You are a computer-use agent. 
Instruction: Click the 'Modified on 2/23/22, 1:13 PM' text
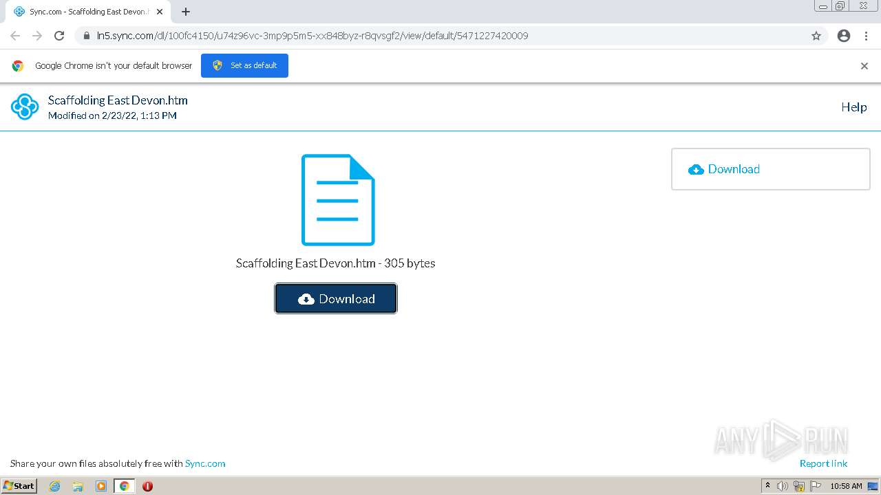point(112,115)
